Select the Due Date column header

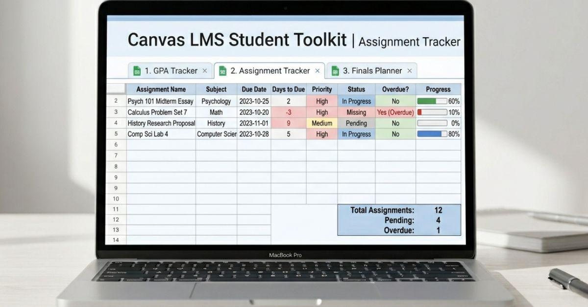click(x=254, y=89)
